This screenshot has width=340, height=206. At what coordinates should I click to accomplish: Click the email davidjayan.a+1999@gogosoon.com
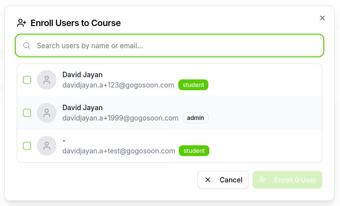(120, 118)
